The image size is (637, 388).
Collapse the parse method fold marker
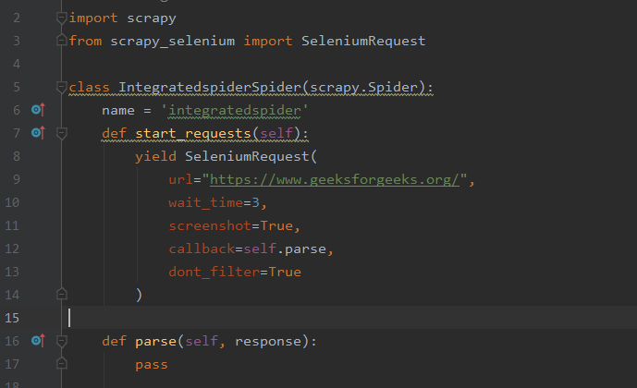(61, 341)
